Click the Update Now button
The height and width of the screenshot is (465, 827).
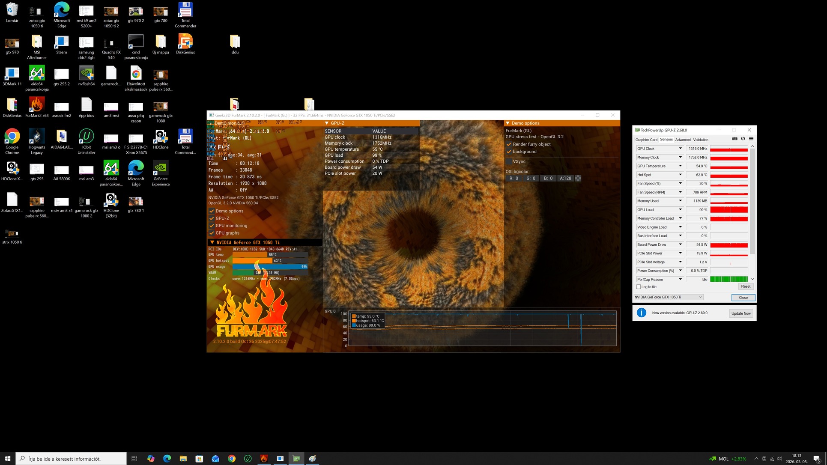tap(740, 313)
